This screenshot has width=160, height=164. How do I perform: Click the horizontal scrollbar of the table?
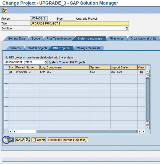[80, 131]
